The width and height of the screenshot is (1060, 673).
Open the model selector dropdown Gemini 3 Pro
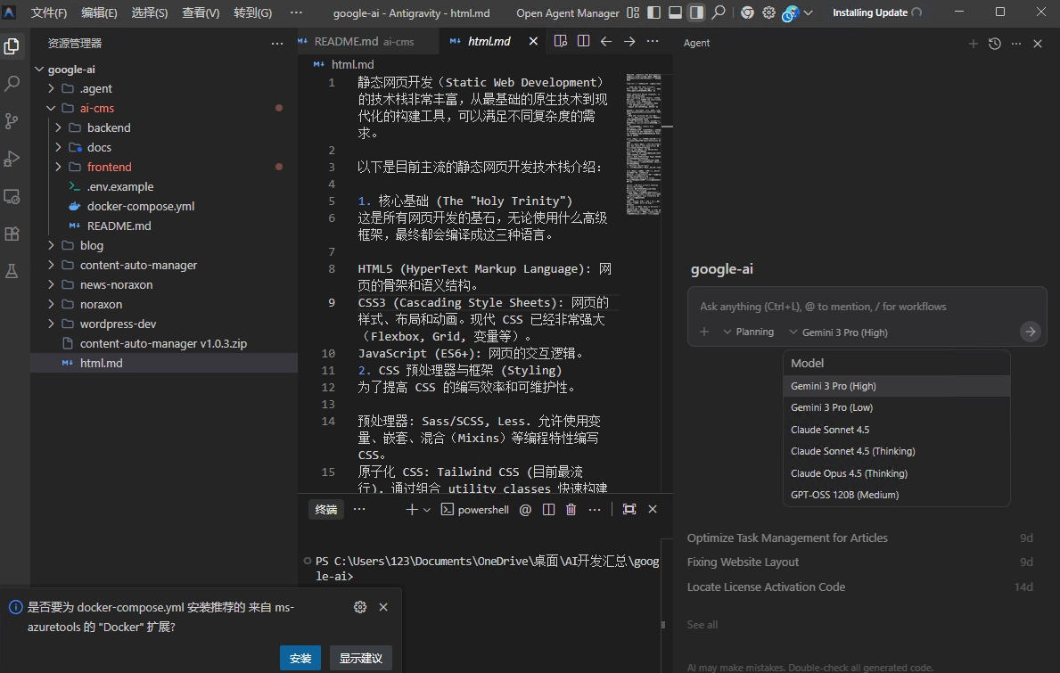(845, 331)
